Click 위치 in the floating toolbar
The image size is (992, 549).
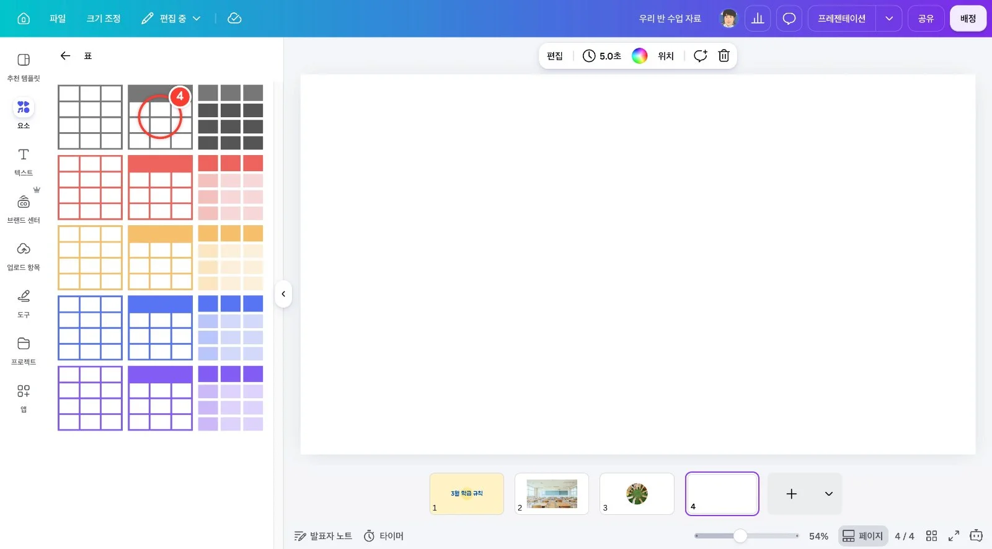tap(666, 56)
